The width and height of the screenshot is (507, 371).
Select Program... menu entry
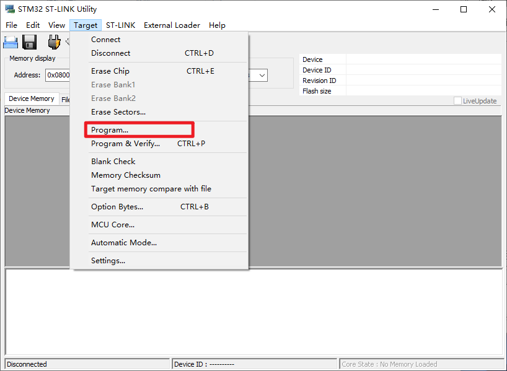tap(159, 130)
